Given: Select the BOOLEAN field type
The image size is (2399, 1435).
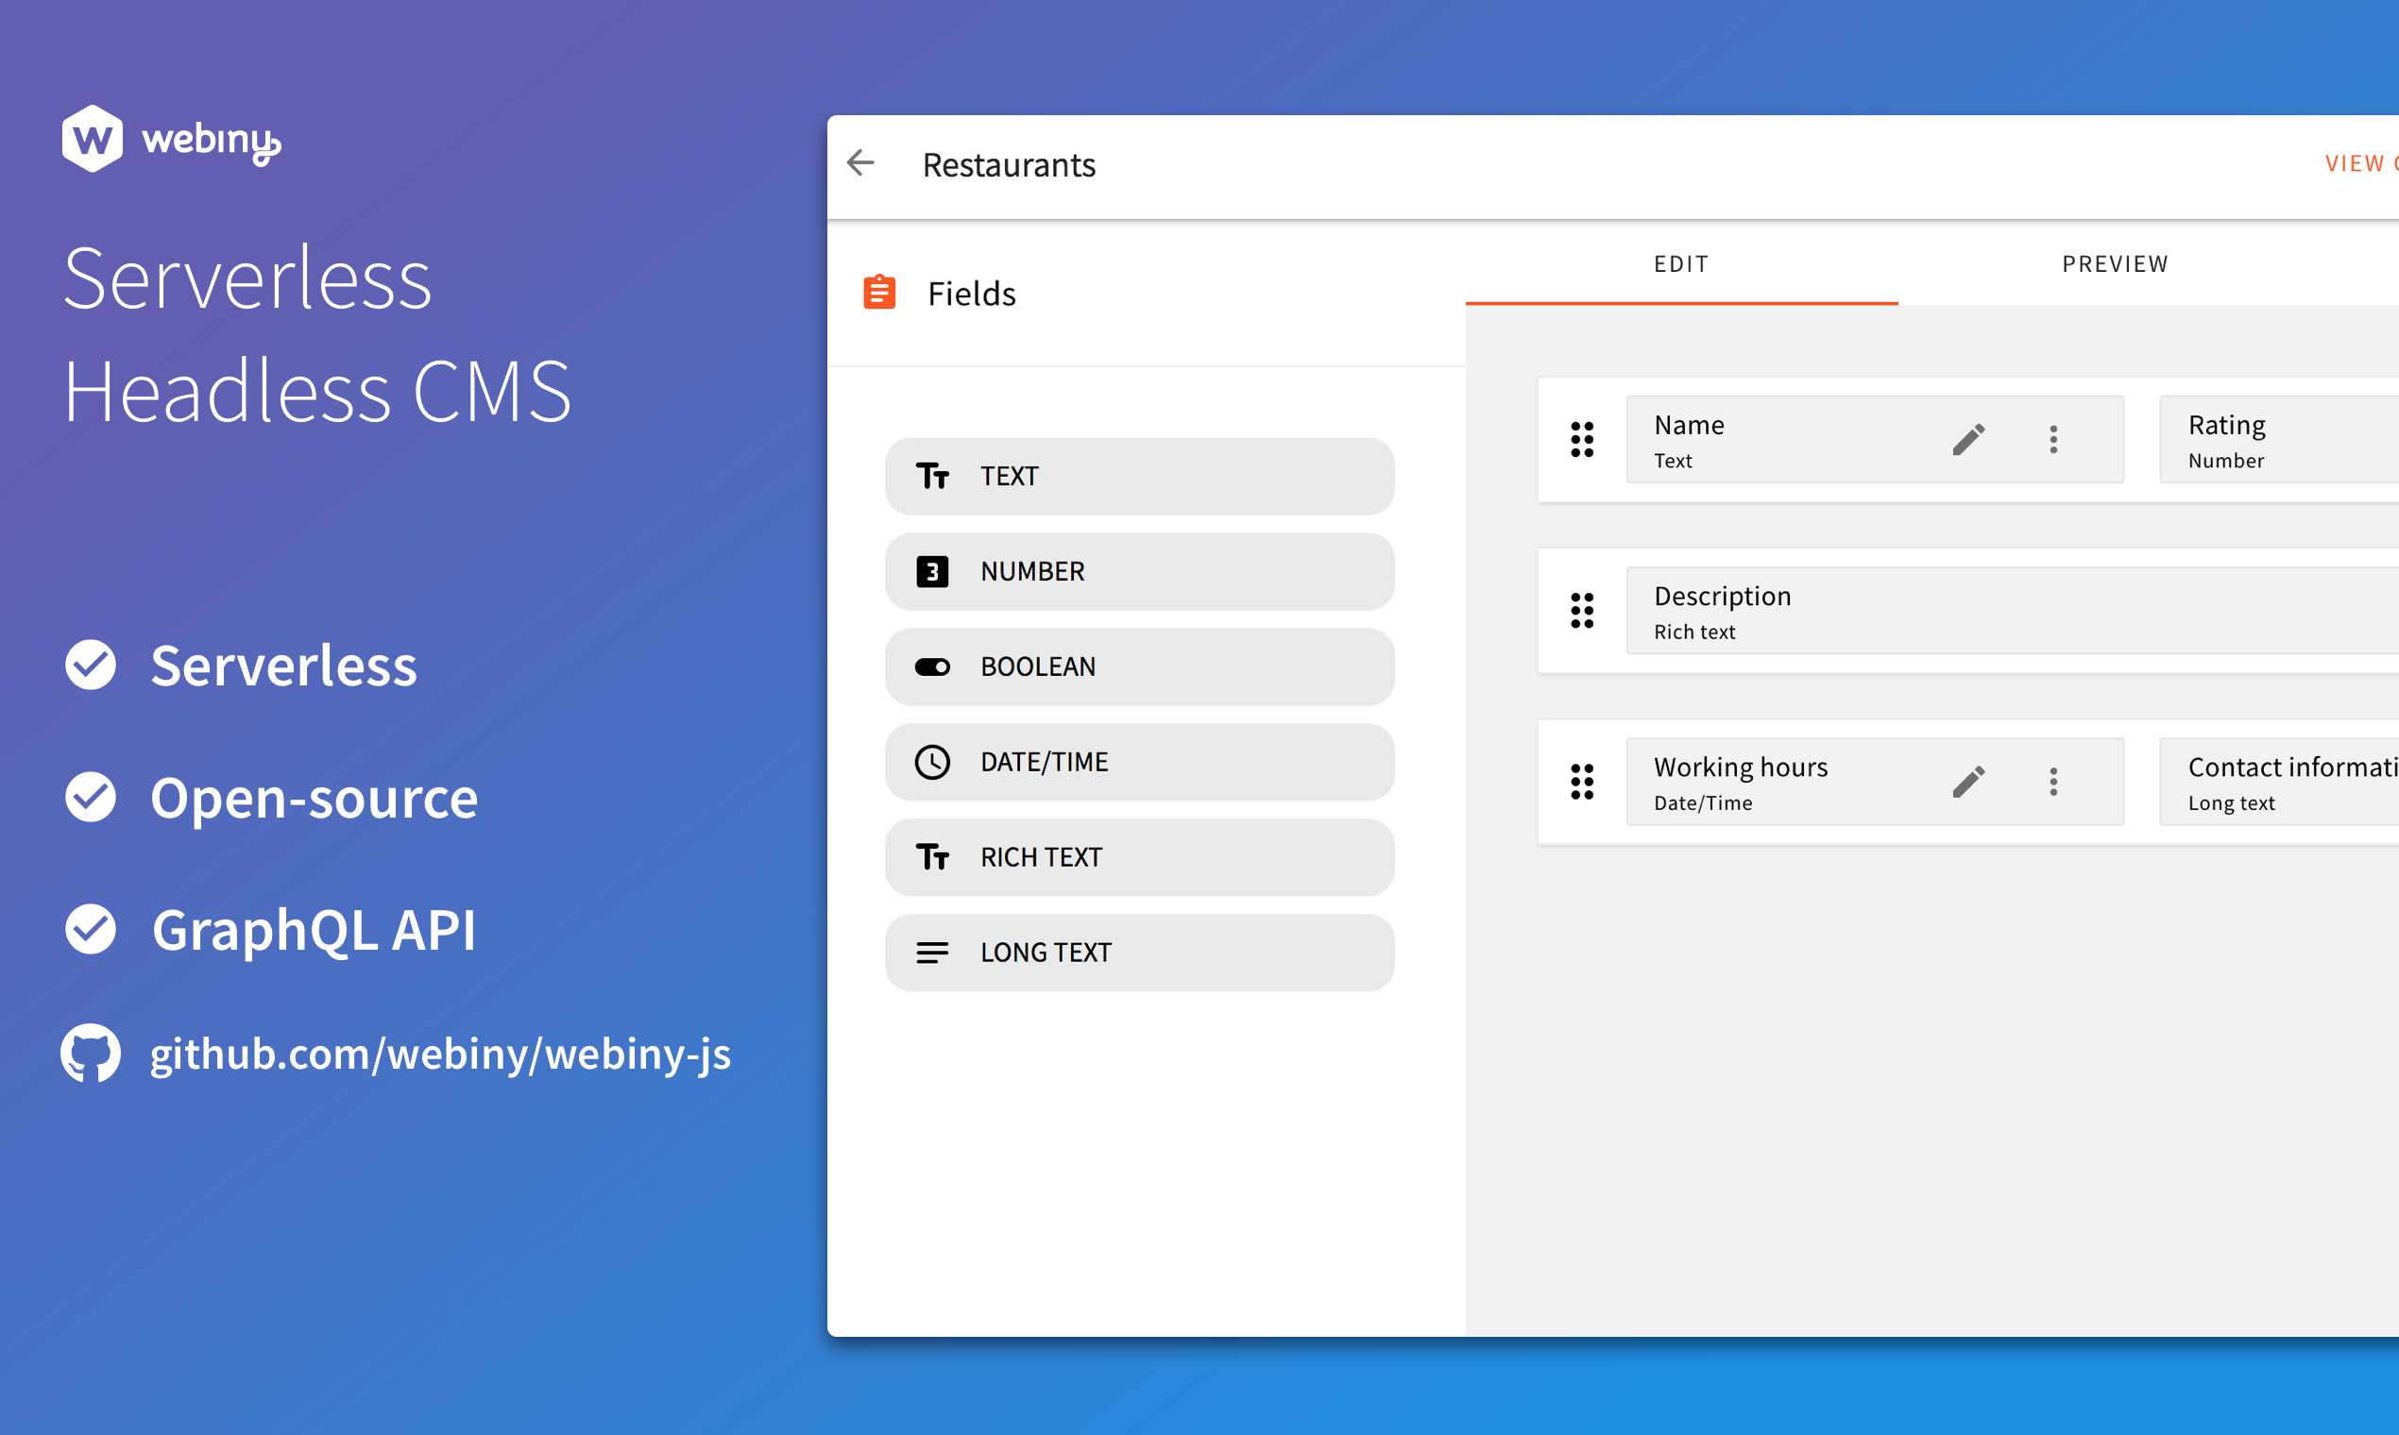Looking at the screenshot, I should 1138,667.
